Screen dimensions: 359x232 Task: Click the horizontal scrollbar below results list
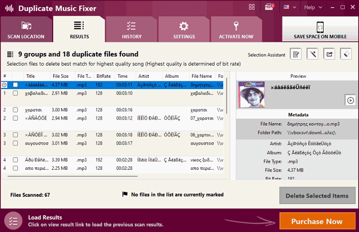pos(72,176)
